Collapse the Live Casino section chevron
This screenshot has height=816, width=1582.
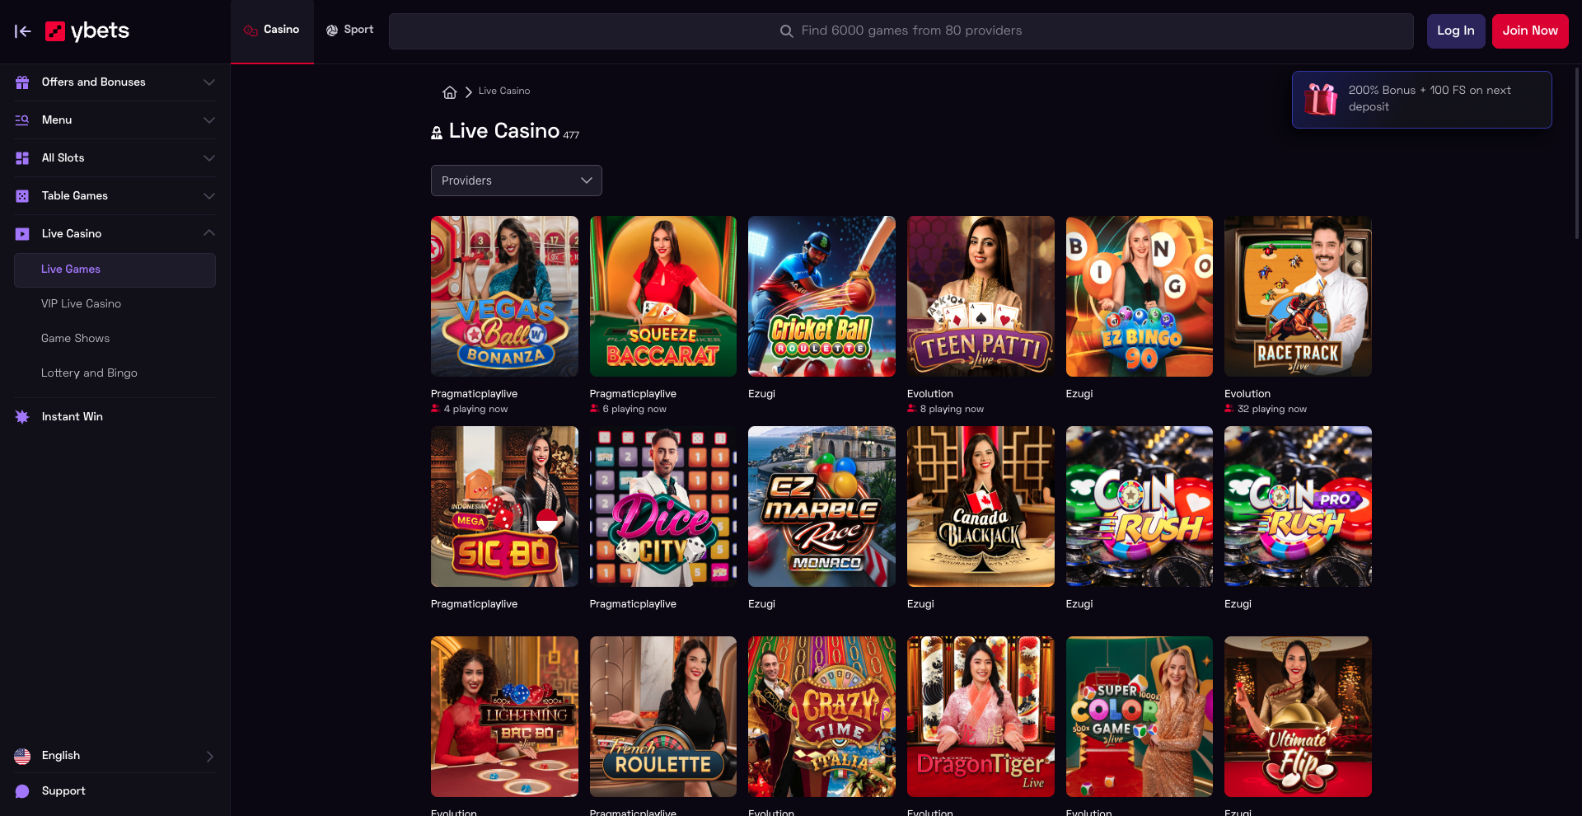[x=209, y=233]
